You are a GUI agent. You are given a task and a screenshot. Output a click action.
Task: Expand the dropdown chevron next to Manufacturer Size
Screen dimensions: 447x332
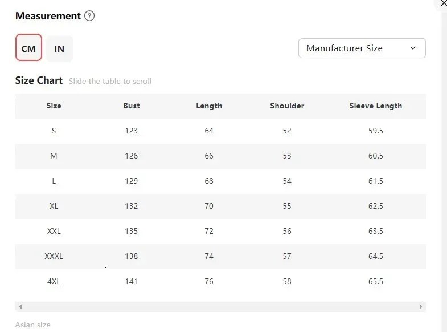pyautogui.click(x=413, y=48)
